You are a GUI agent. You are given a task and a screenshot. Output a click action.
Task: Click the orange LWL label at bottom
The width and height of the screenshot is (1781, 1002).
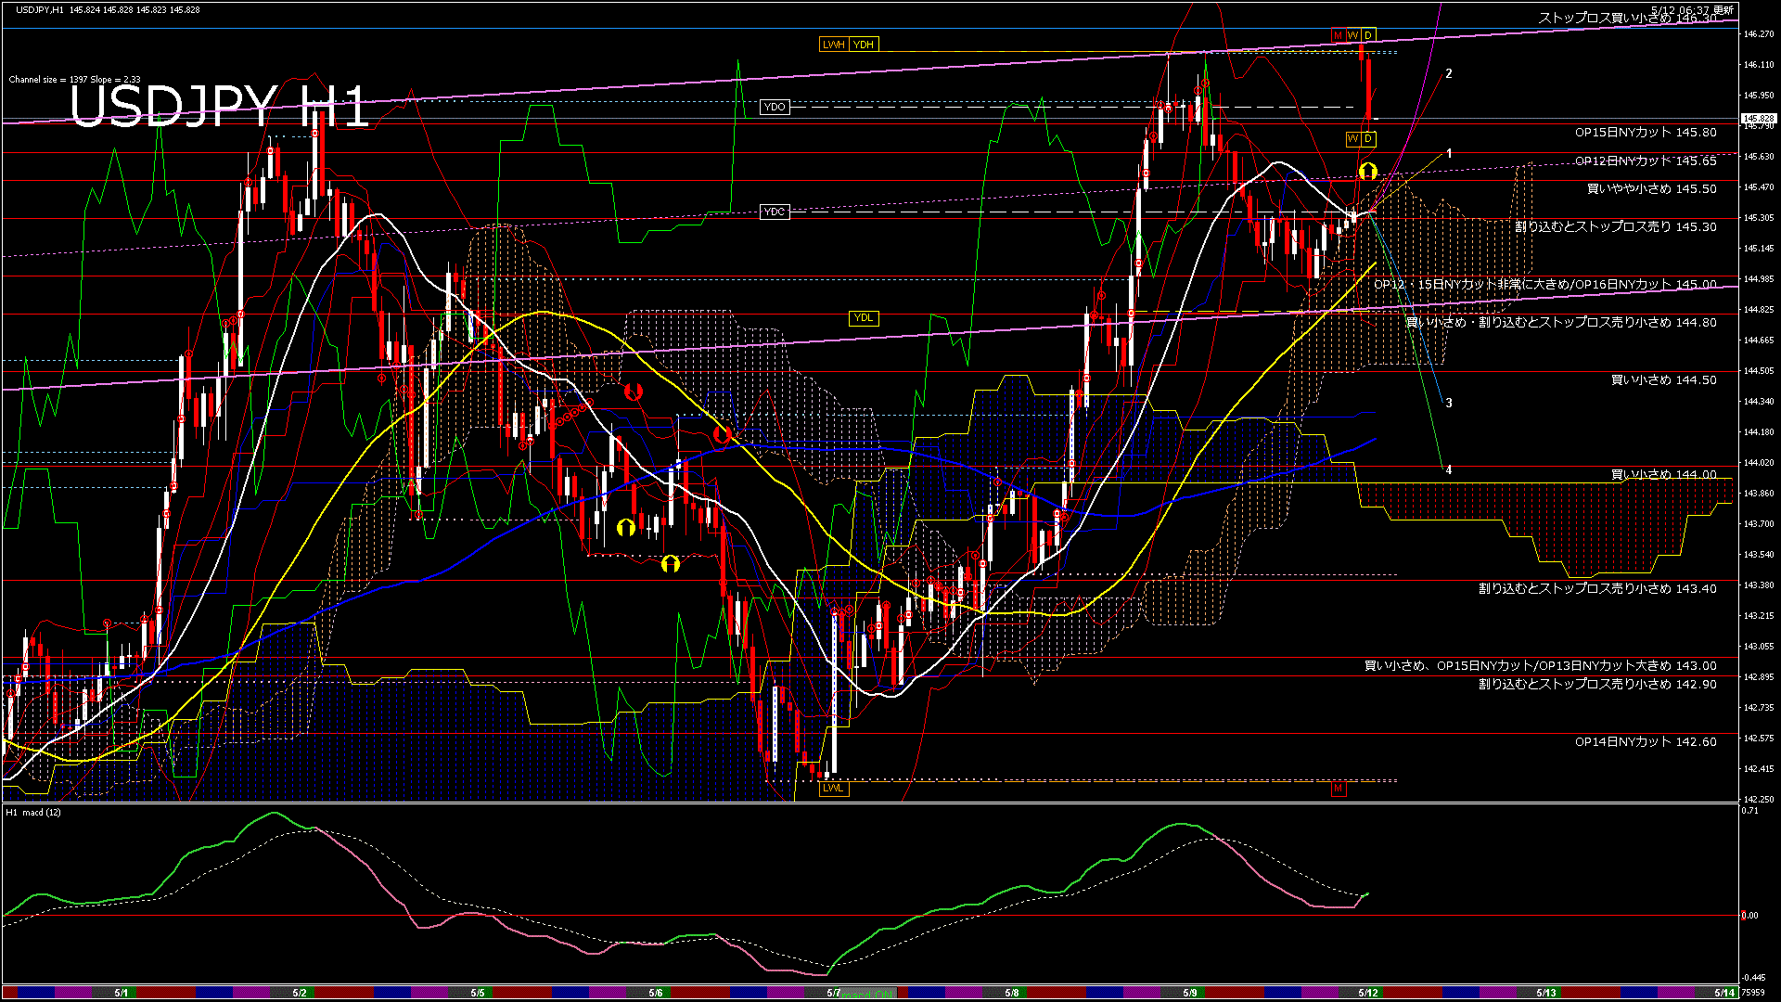(833, 789)
